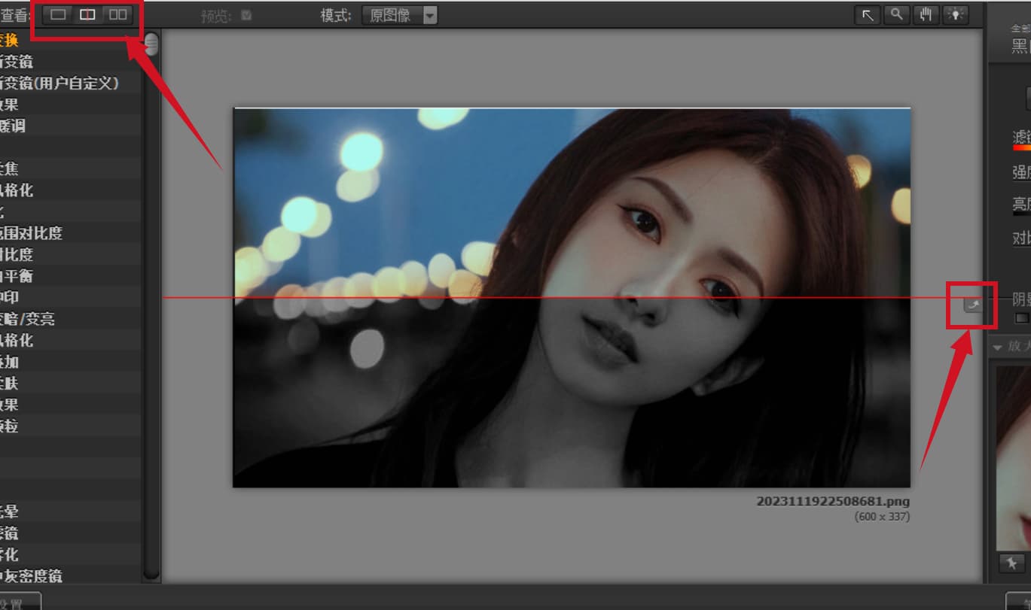The width and height of the screenshot is (1031, 610).
Task: Select the split preview view icon
Action: pyautogui.click(x=87, y=15)
